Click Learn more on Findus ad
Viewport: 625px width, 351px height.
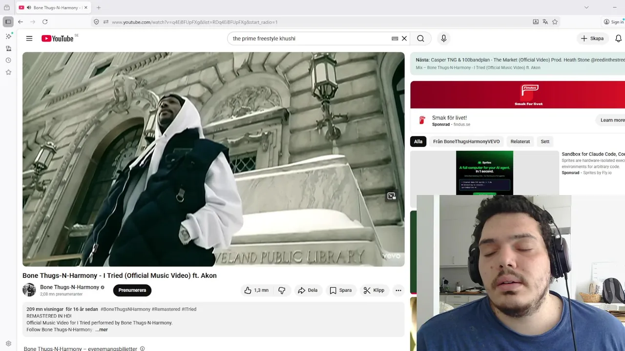pyautogui.click(x=611, y=120)
